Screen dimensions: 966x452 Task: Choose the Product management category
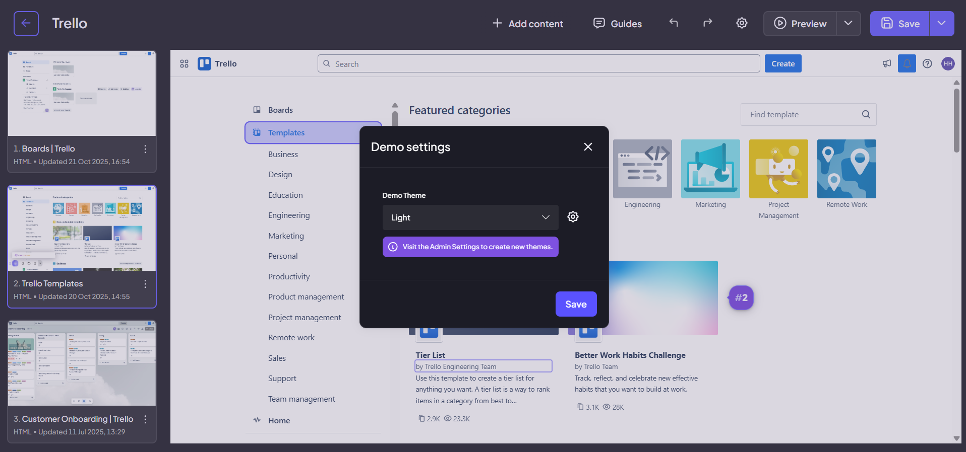[306, 297]
